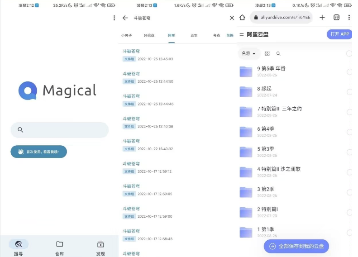The height and width of the screenshot is (257, 358).
Task: Select the circle for 4 特别篇II 沙之澜歌
Action: pyautogui.click(x=349, y=172)
